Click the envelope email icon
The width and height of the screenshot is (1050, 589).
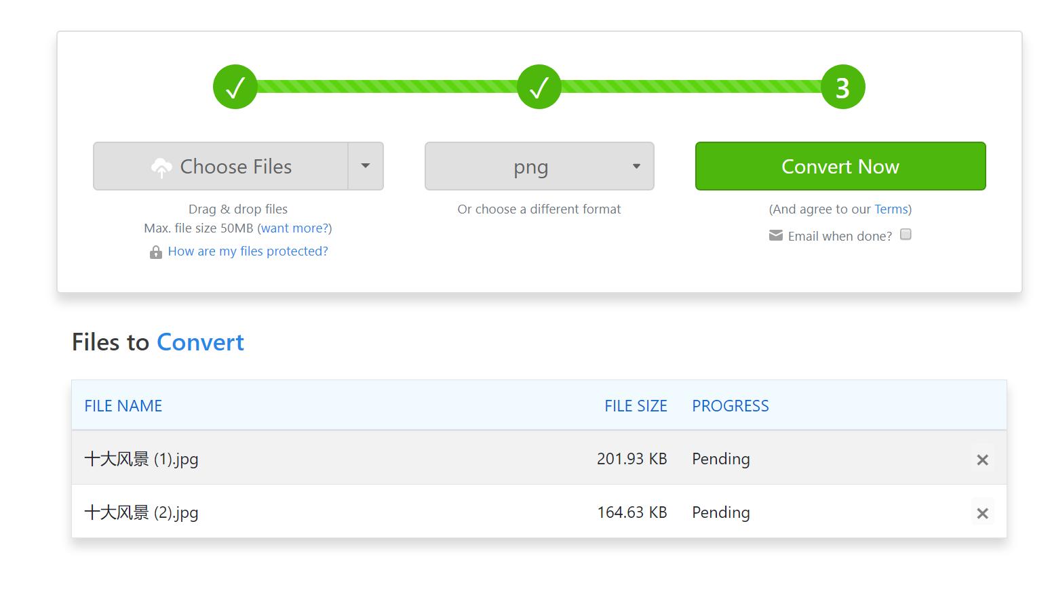[x=775, y=235]
